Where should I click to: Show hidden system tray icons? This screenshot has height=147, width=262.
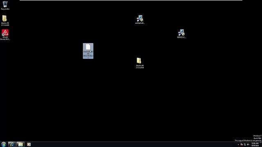click(238, 145)
